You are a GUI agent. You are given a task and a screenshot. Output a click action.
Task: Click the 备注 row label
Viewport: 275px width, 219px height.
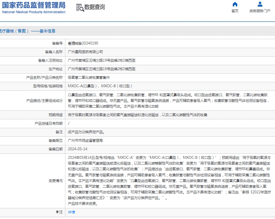59,132
